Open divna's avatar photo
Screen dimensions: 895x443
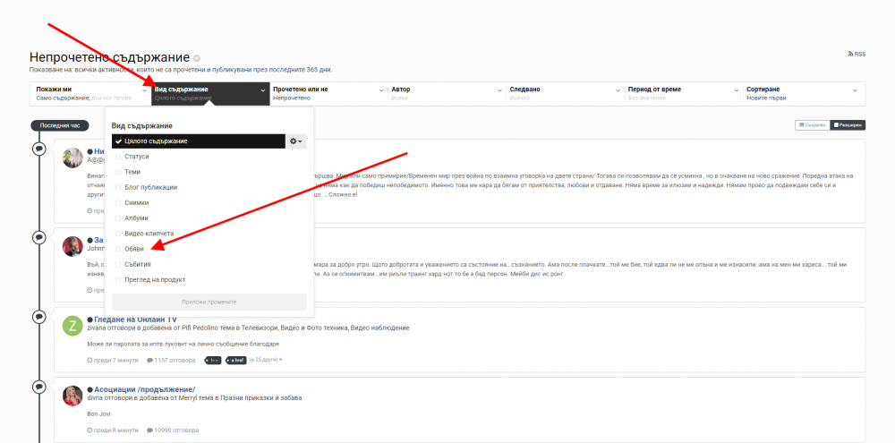click(72, 396)
